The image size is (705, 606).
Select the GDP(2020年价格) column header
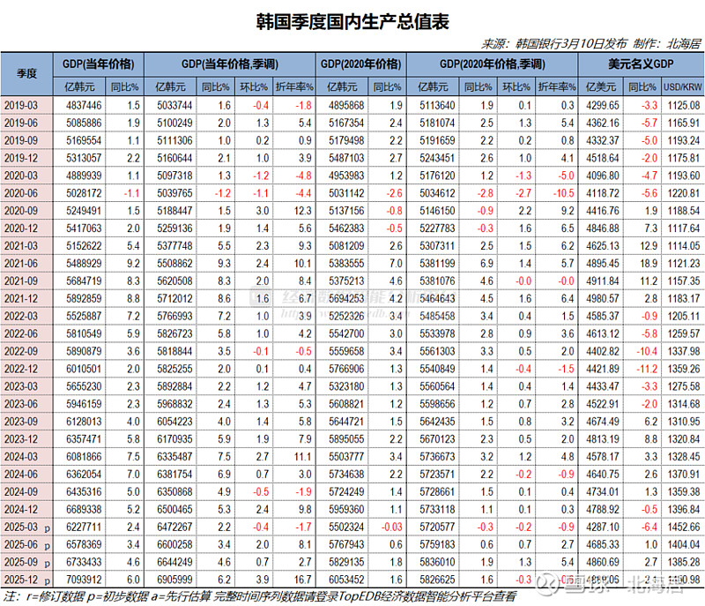click(367, 64)
